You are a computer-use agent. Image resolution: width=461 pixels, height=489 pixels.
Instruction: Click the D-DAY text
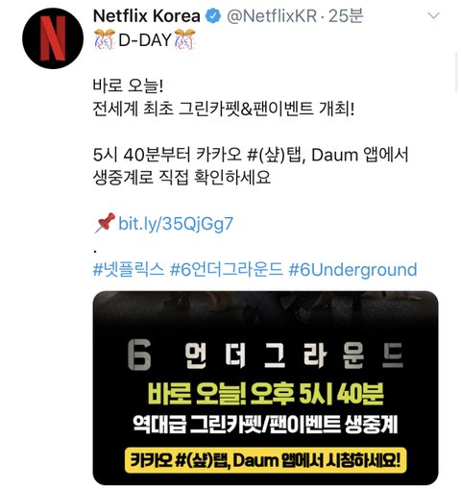tap(145, 40)
